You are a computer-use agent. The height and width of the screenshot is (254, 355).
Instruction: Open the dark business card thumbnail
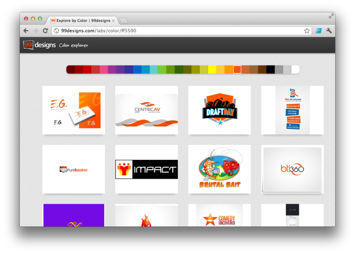pos(292,215)
